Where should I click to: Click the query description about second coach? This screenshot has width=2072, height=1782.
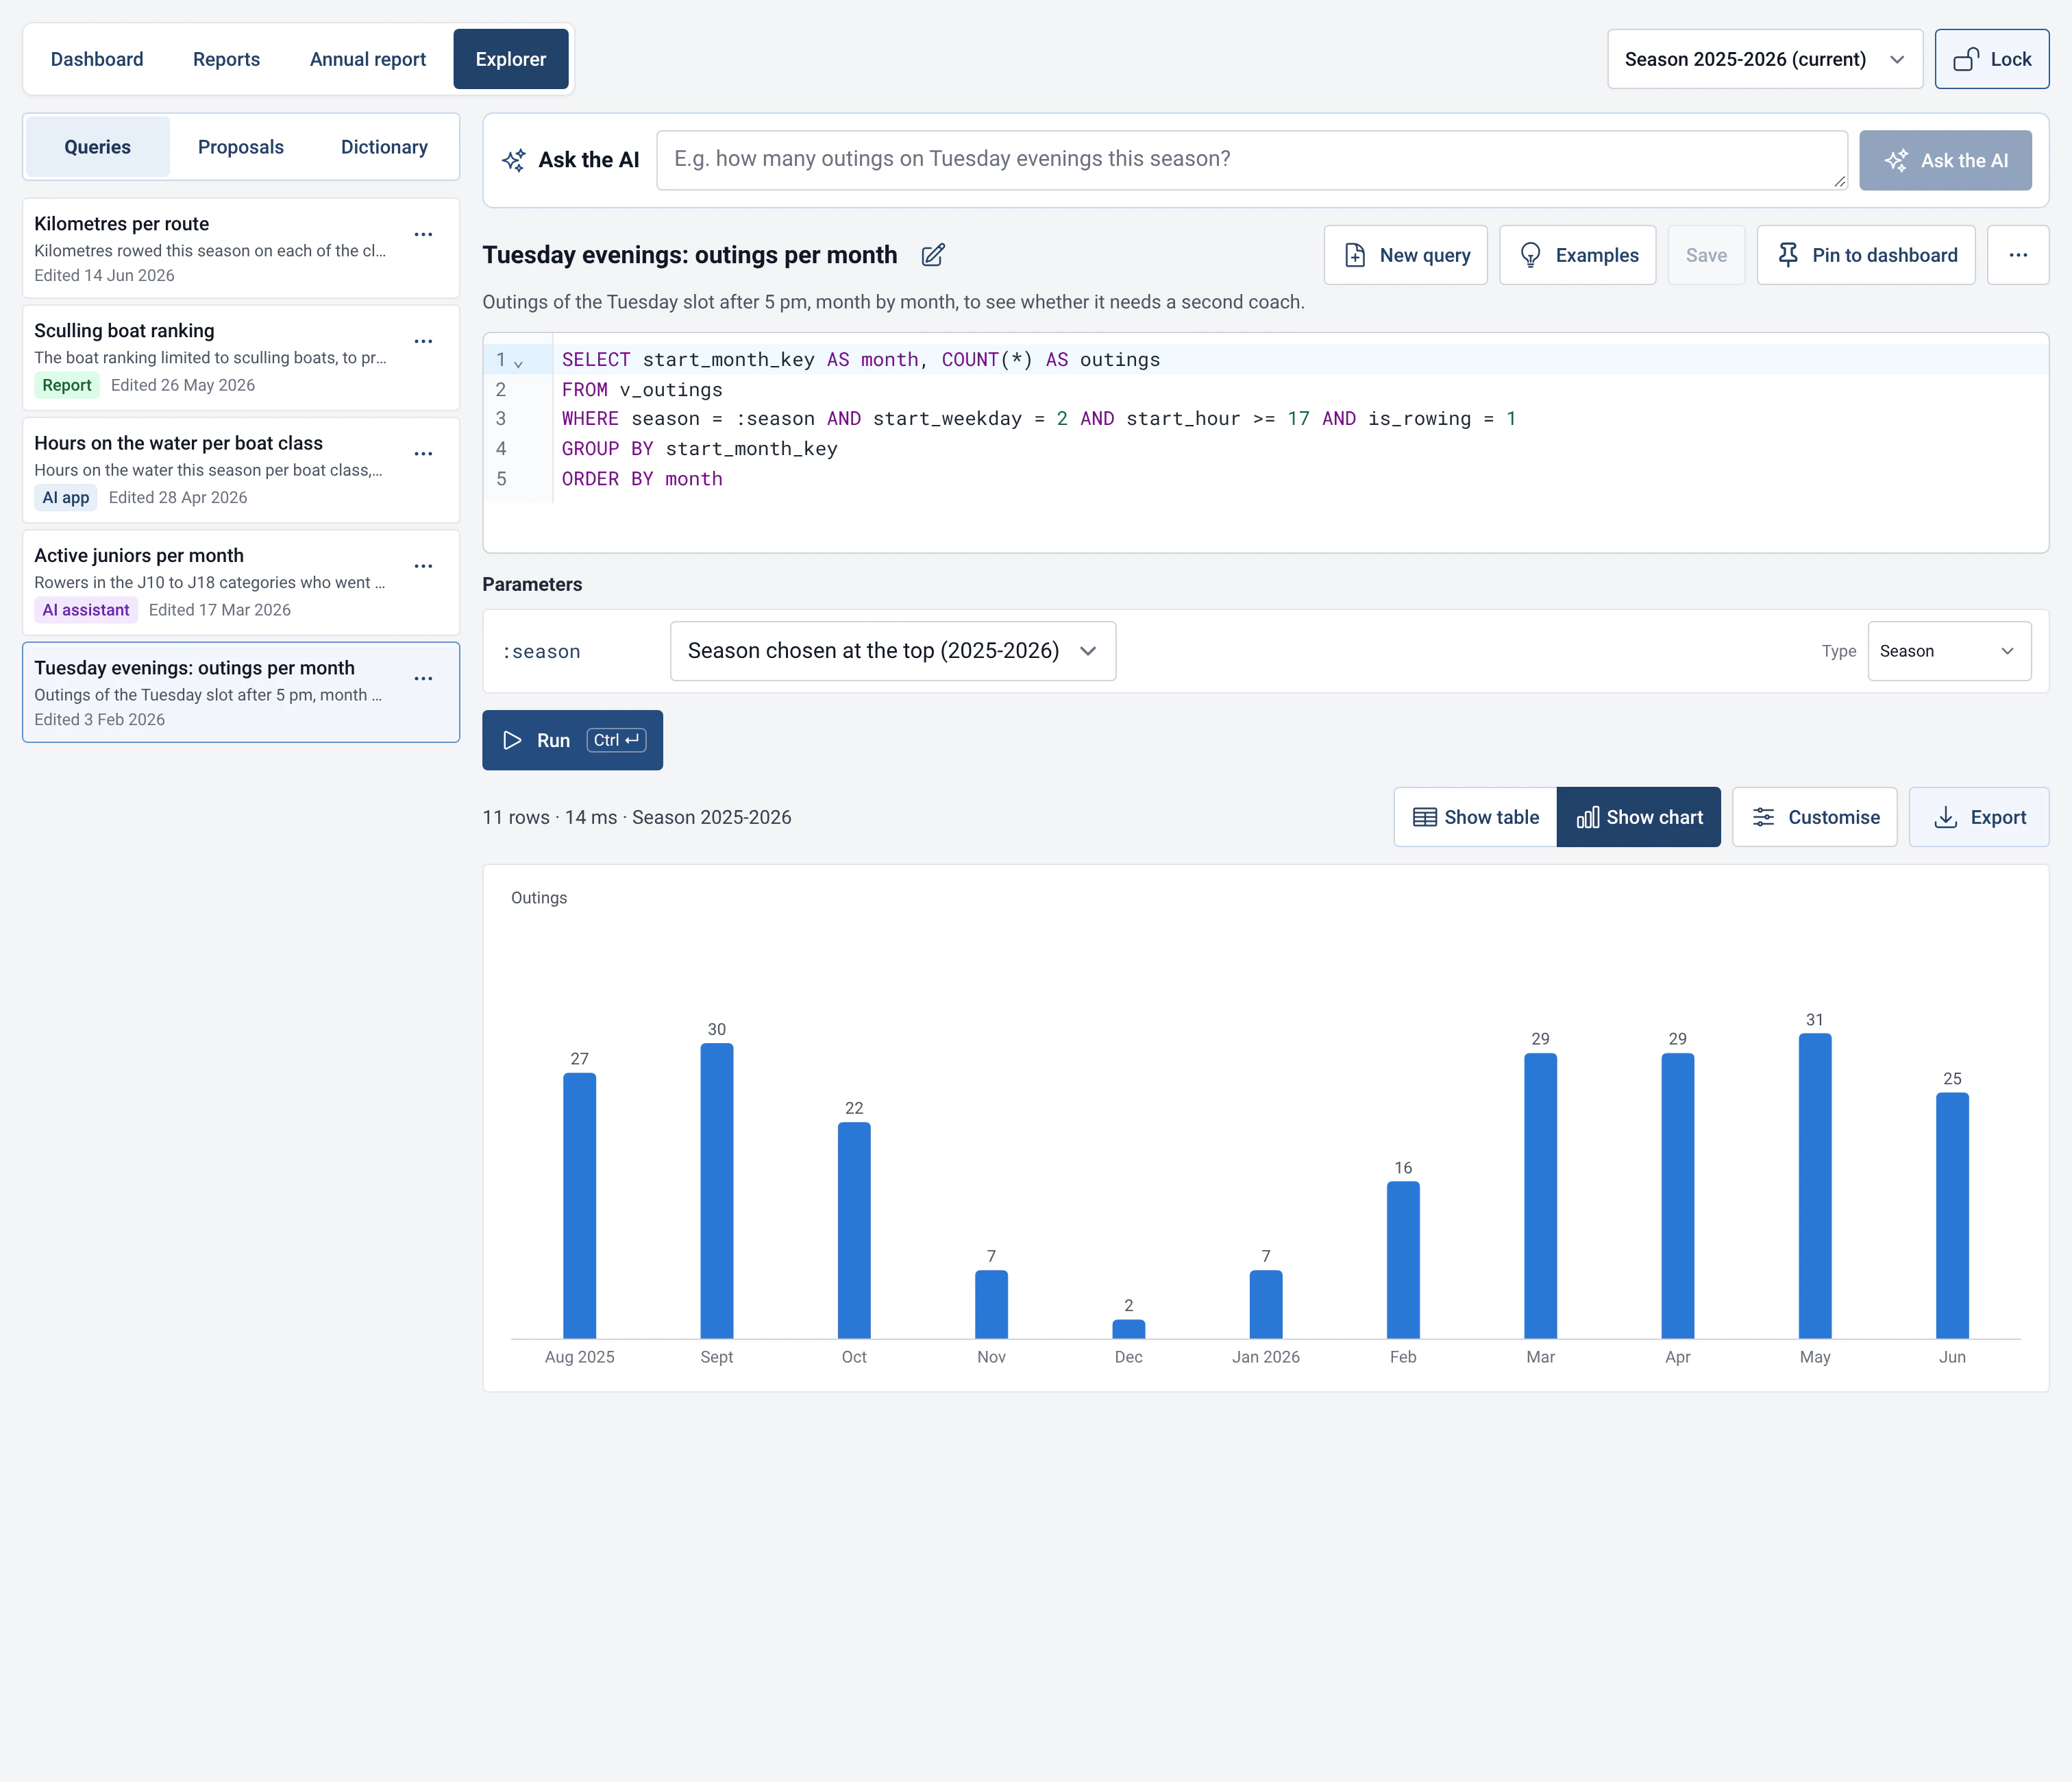[x=893, y=302]
